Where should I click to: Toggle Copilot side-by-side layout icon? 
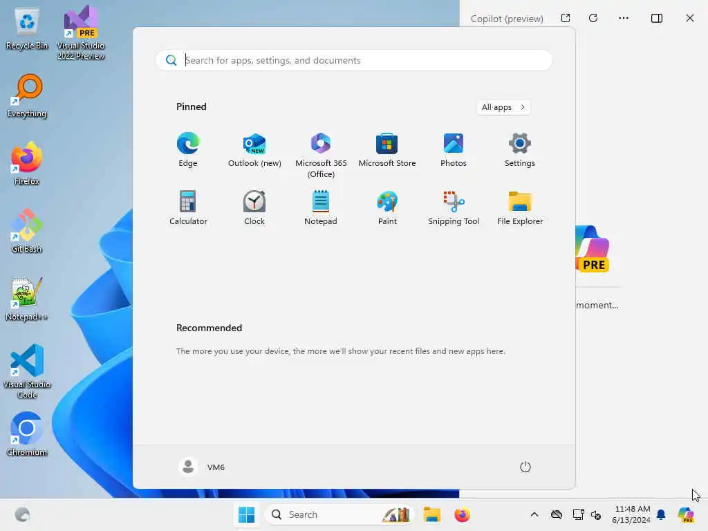[657, 18]
